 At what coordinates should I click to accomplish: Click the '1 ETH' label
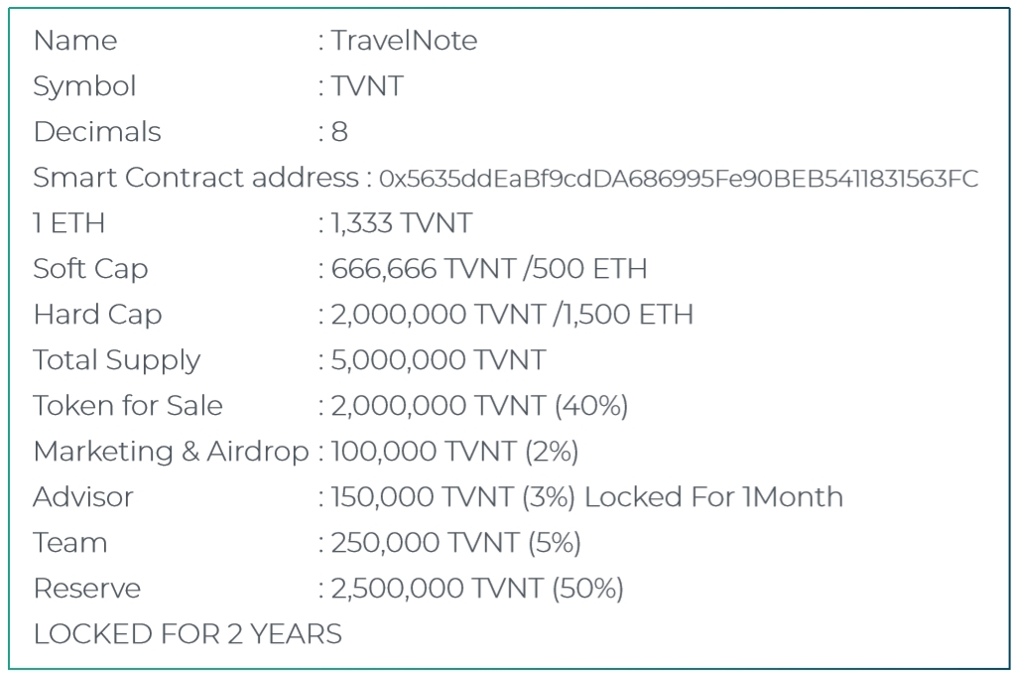tap(69, 223)
